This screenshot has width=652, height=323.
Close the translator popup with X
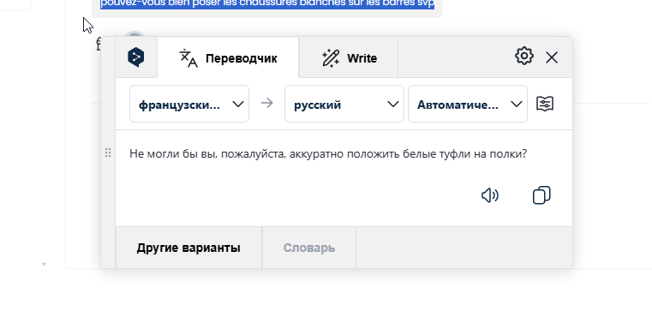(x=552, y=57)
